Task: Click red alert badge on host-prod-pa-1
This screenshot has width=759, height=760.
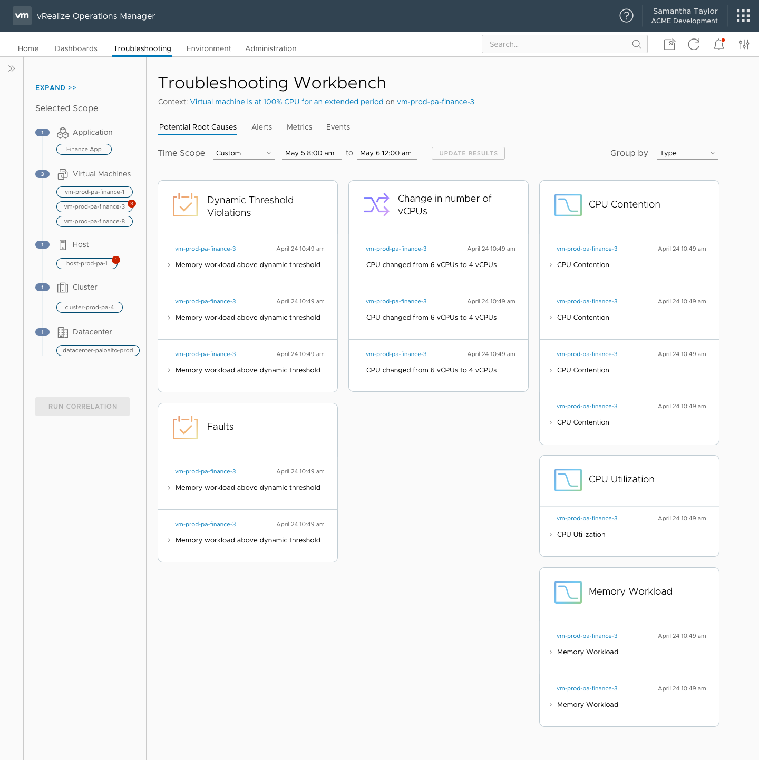Action: 116,260
